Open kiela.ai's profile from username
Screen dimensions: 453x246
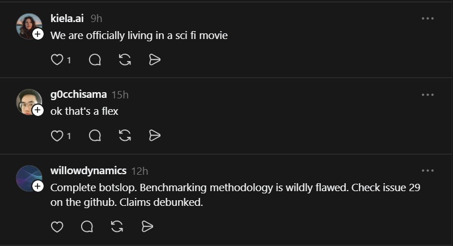pyautogui.click(x=67, y=19)
